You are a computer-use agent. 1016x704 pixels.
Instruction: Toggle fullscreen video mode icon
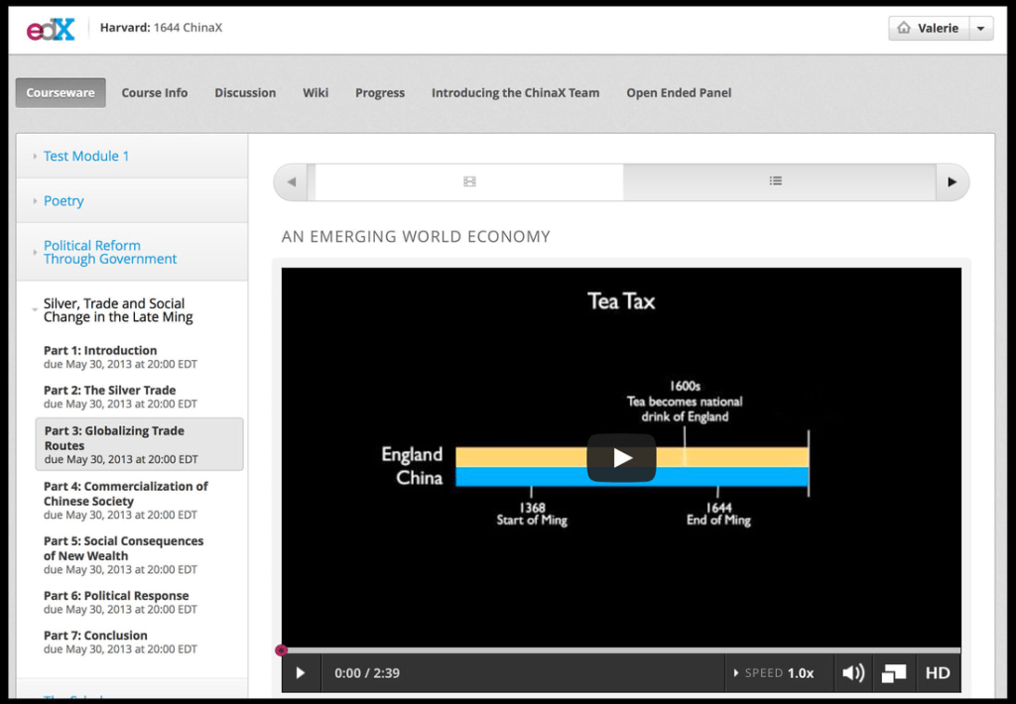894,673
